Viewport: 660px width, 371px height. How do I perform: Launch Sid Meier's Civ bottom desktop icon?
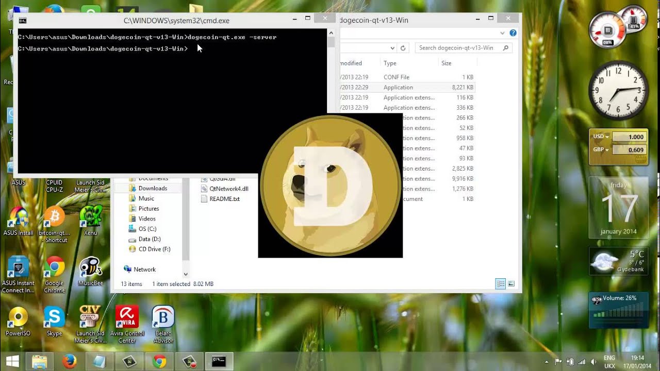coord(90,325)
